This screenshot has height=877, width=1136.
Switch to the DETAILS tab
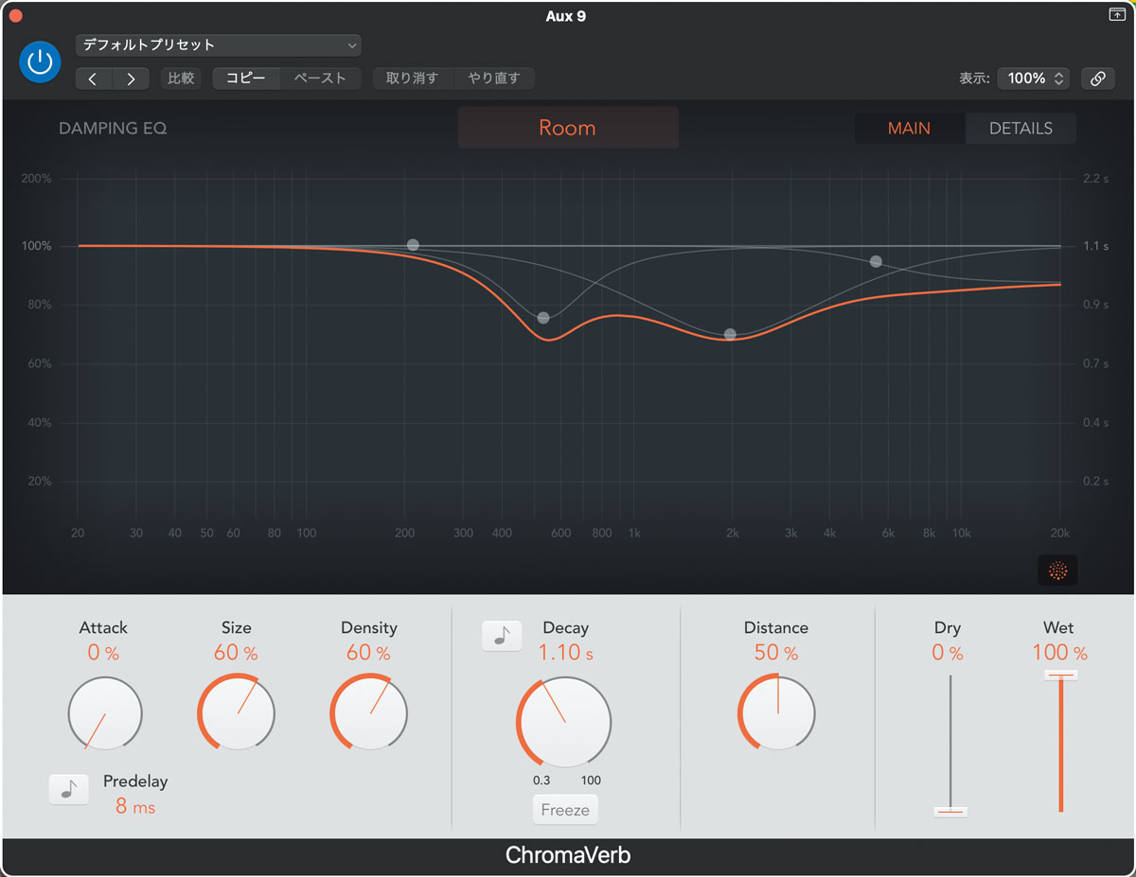point(1021,129)
